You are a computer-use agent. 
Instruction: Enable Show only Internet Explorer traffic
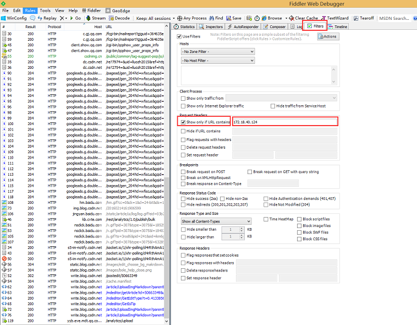(183, 106)
